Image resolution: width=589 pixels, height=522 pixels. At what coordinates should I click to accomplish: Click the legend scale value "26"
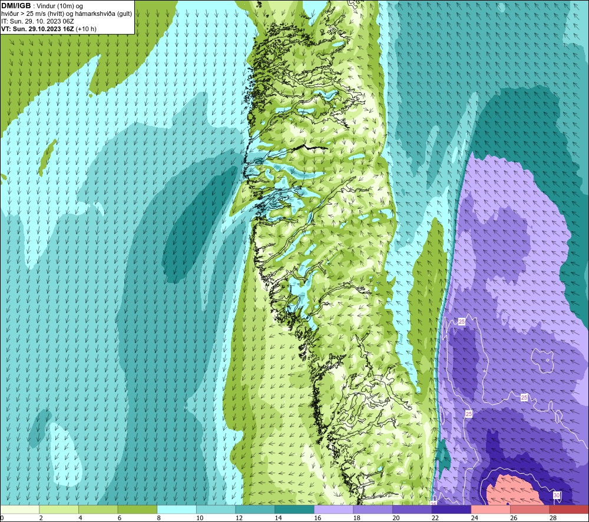(514, 518)
